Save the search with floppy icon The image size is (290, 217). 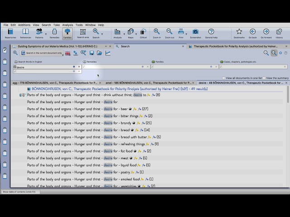click(x=92, y=53)
